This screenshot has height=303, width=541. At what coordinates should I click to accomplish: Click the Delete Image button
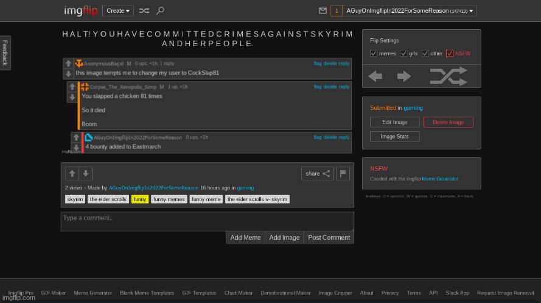(x=448, y=122)
